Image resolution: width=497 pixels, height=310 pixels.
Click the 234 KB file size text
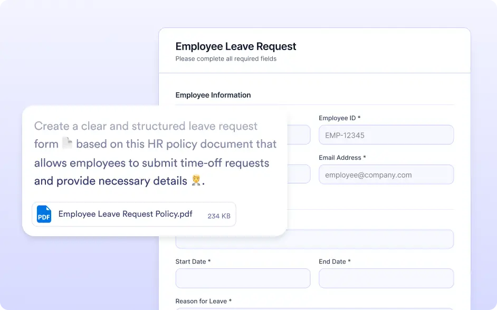[x=219, y=216]
